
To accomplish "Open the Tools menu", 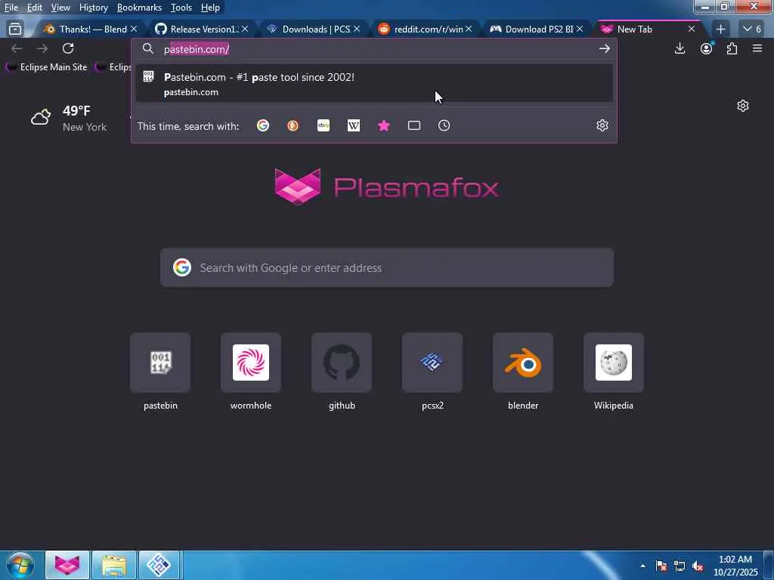I will 181,8.
